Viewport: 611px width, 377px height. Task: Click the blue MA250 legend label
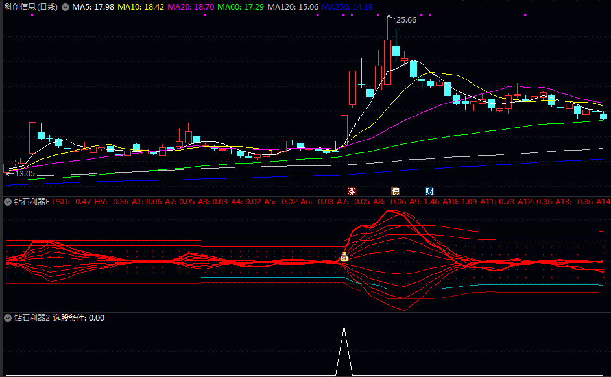pos(347,7)
